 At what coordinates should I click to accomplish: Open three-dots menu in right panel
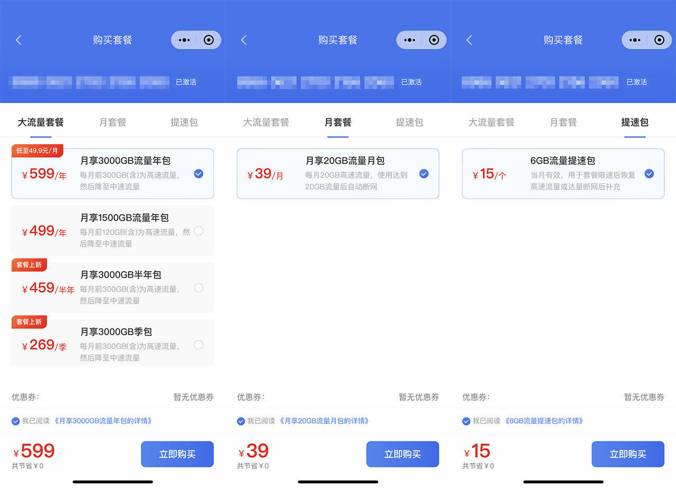(x=634, y=40)
